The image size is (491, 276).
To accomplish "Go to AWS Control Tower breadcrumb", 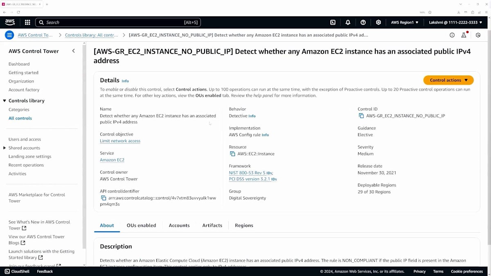I will pyautogui.click(x=35, y=35).
